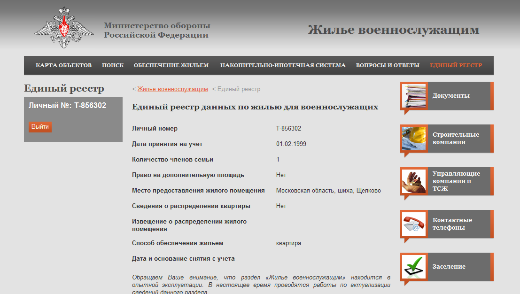Follow the Жилье военнослужащим breadcrumb link
This screenshot has width=520, height=294.
click(x=172, y=89)
